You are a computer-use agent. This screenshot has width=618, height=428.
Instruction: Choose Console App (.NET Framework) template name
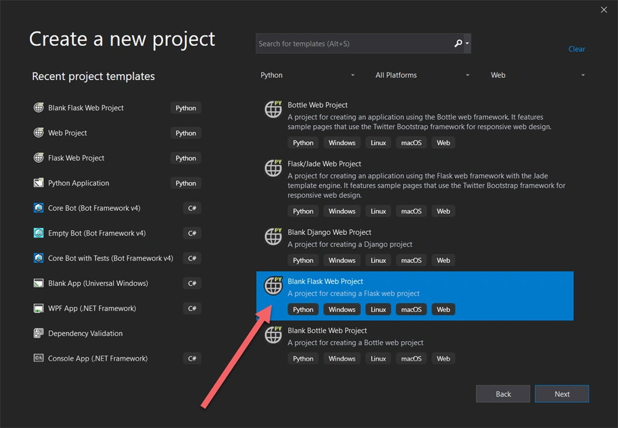(x=98, y=358)
